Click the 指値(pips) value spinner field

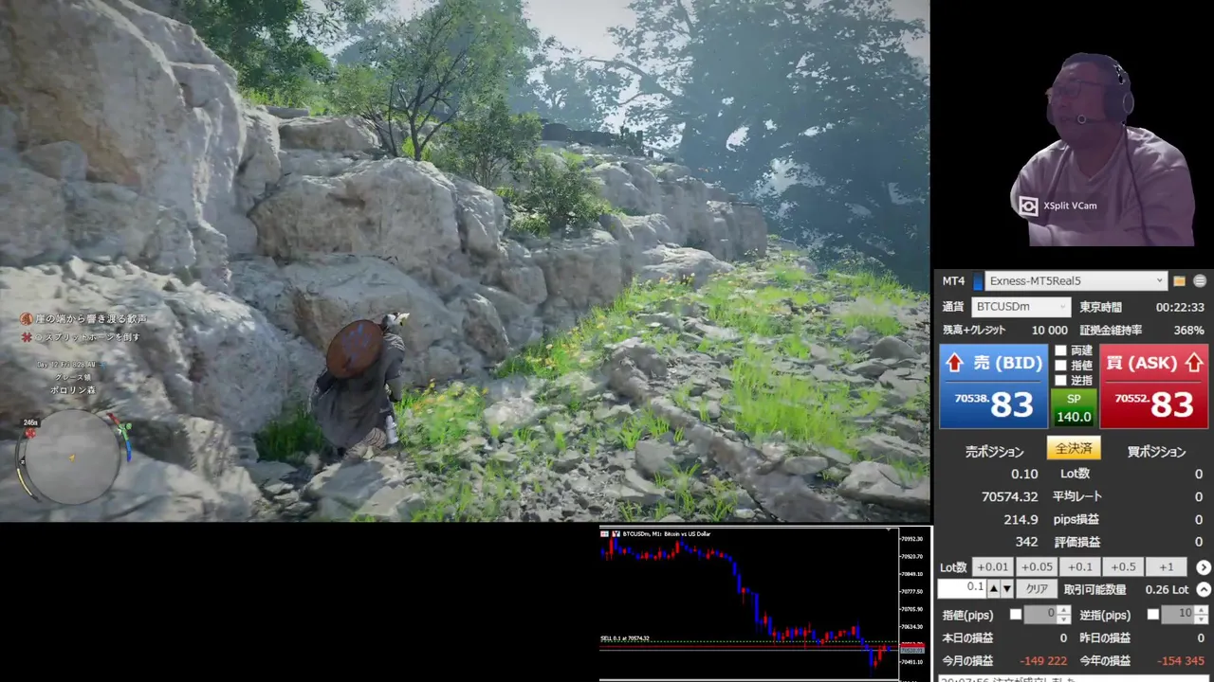pos(1047,615)
